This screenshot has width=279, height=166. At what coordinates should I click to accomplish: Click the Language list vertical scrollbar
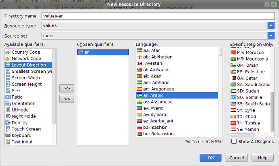click(x=220, y=92)
